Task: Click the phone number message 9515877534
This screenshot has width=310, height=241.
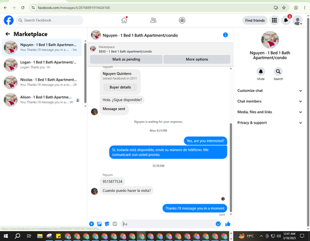Action: point(112,181)
